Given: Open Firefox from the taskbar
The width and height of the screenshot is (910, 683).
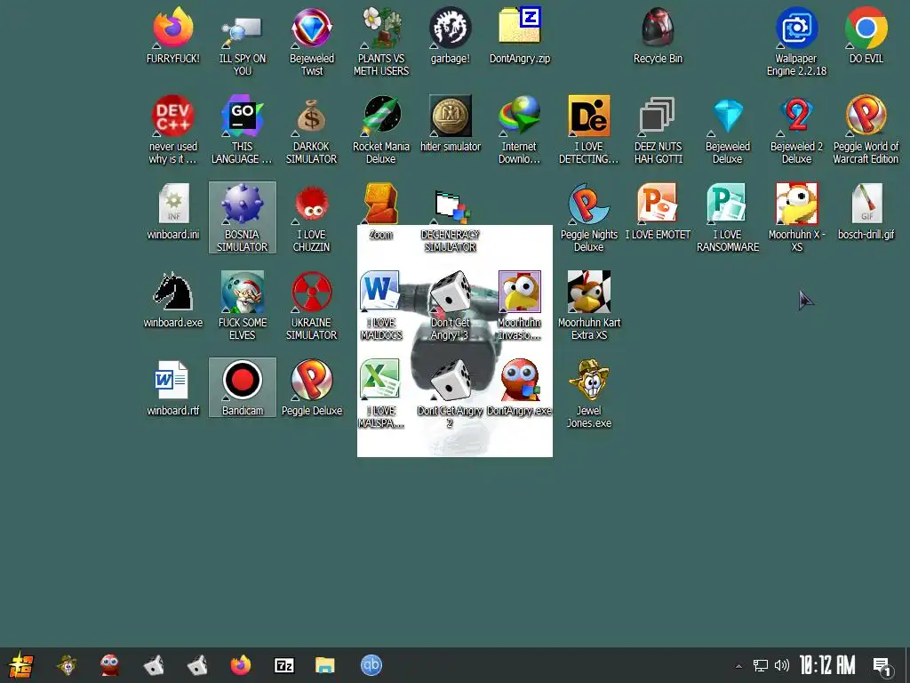Looking at the screenshot, I should coord(240,665).
